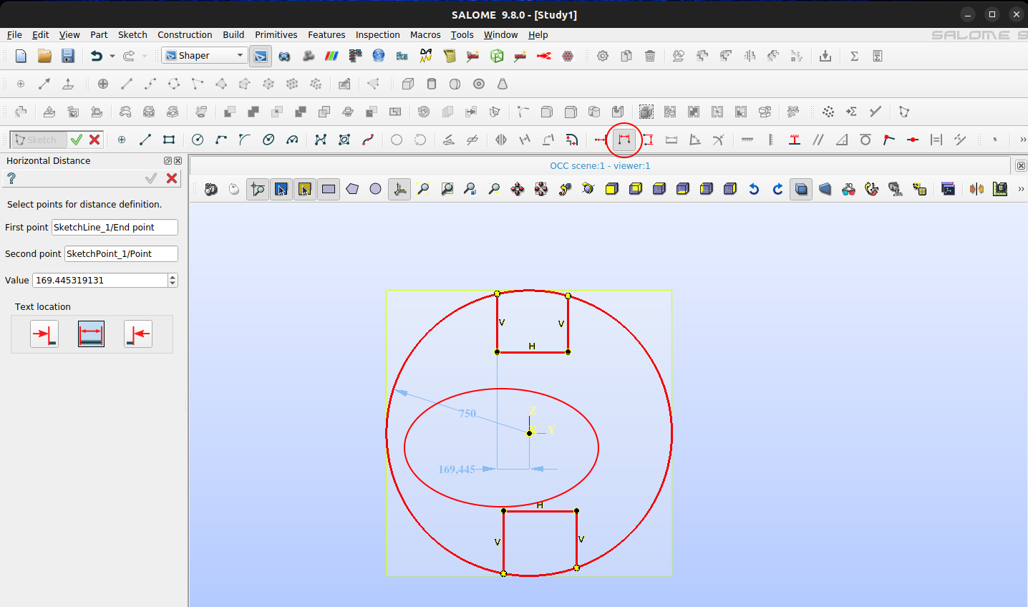The width and height of the screenshot is (1028, 607).
Task: Select the Sketch Point tool
Action: [x=122, y=140]
